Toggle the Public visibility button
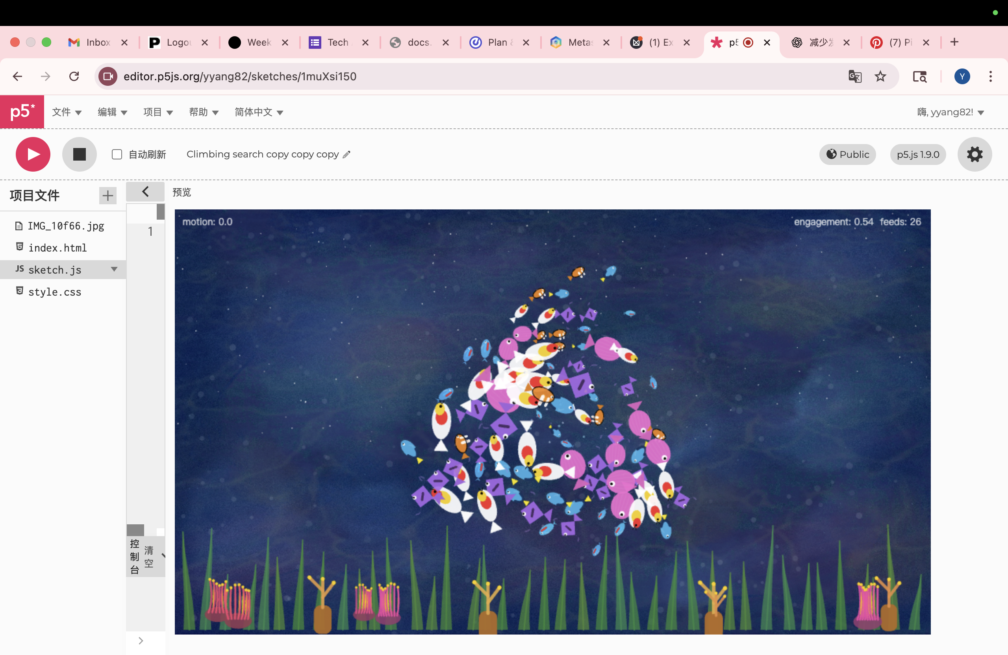Image resolution: width=1008 pixels, height=655 pixels. (x=847, y=155)
